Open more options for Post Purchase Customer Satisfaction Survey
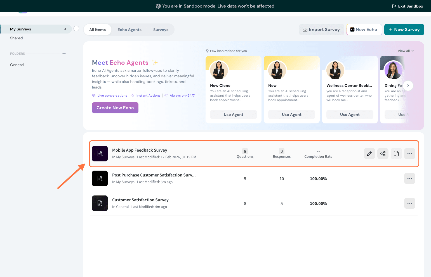The width and height of the screenshot is (431, 277). point(409,178)
